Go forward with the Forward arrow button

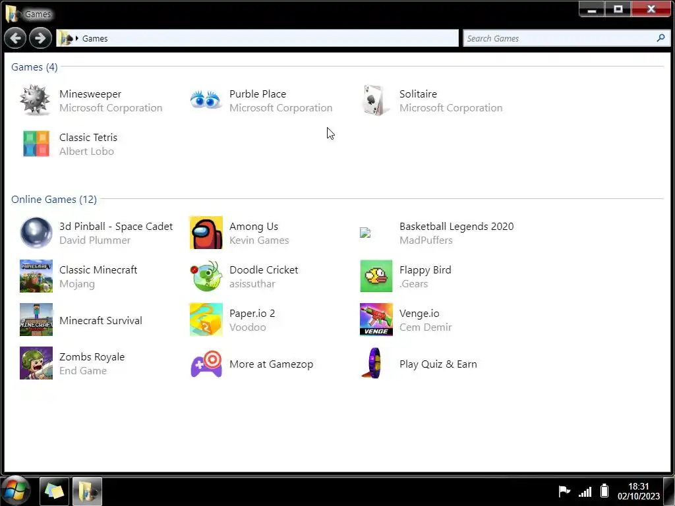point(40,38)
